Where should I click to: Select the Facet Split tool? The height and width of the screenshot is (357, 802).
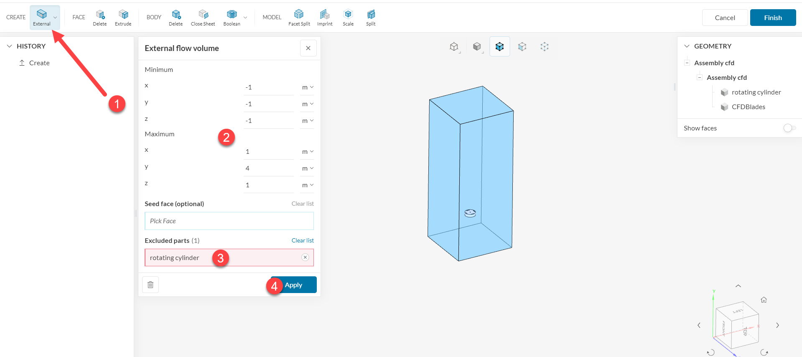pos(299,18)
